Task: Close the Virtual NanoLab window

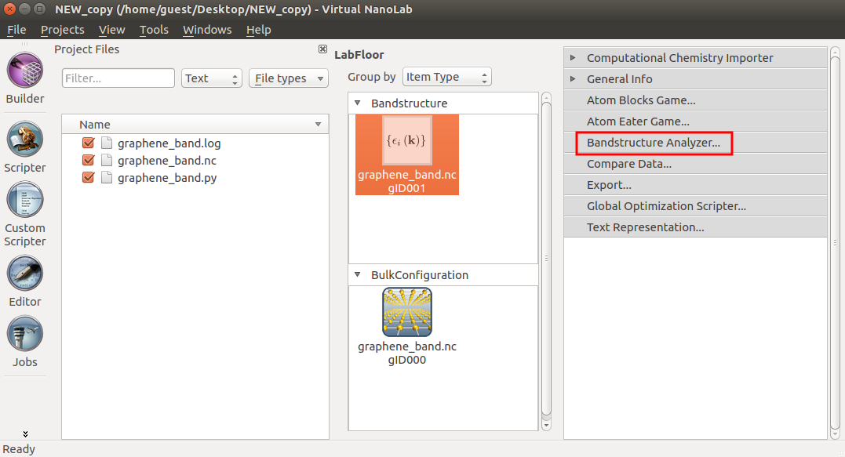Action: pyautogui.click(x=9, y=9)
